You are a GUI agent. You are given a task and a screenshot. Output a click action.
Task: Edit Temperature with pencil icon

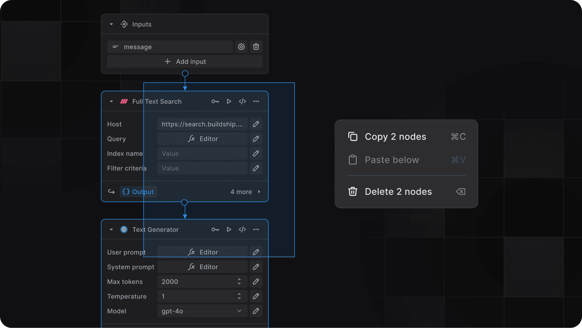[x=256, y=297]
